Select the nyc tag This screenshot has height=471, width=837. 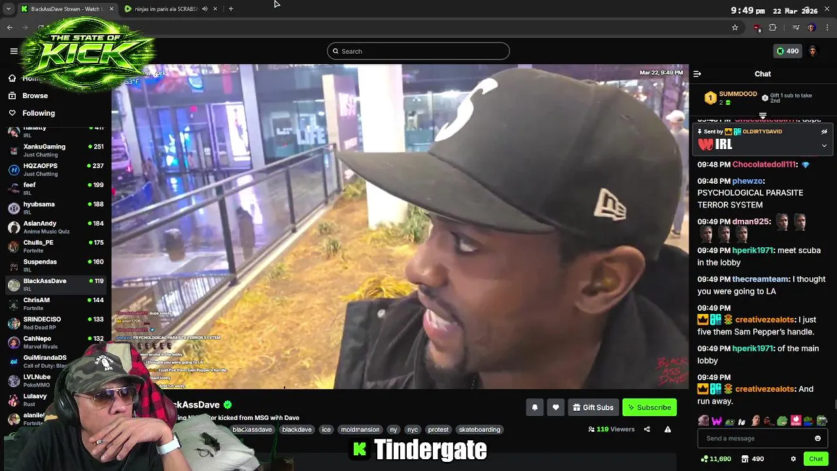[x=413, y=430]
